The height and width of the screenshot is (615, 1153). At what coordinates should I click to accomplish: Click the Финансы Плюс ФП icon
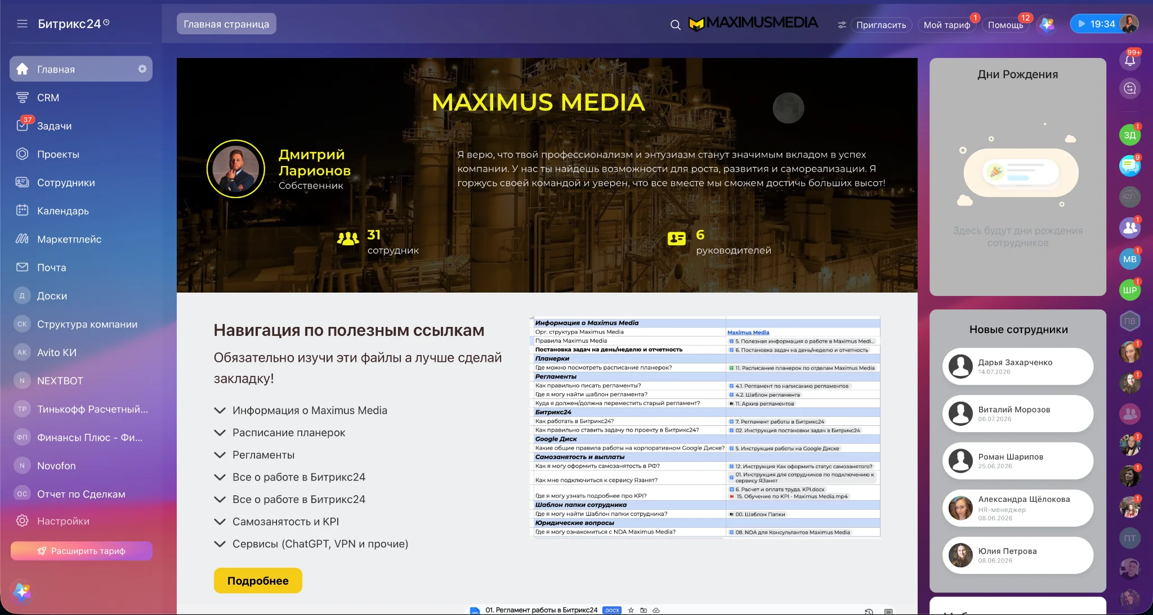[23, 437]
